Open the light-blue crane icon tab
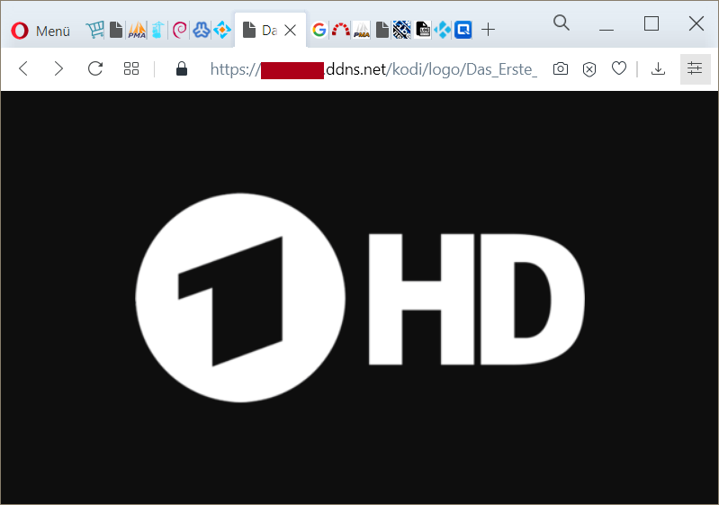719x505 pixels. [x=157, y=31]
